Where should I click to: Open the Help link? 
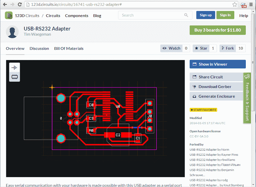(244, 16)
